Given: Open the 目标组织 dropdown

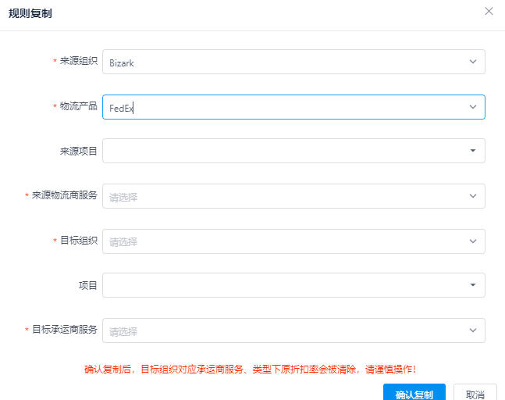Looking at the screenshot, I should click(293, 241).
